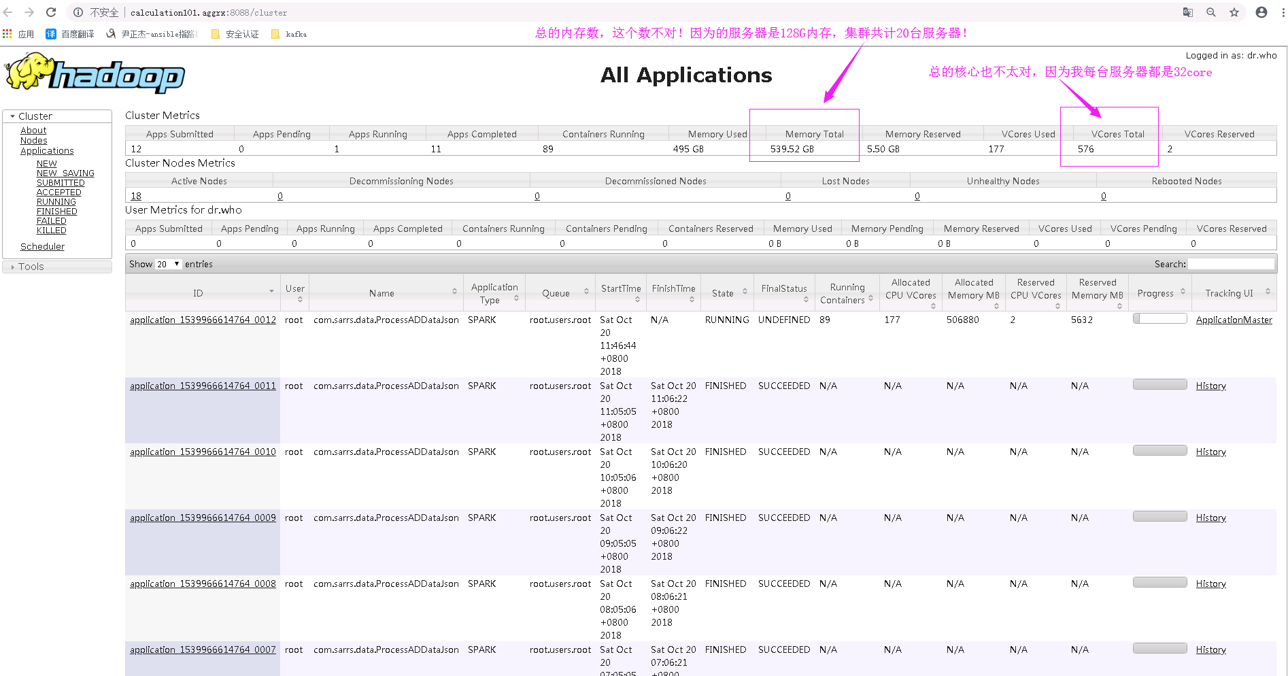The width and height of the screenshot is (1288, 676).
Task: Open application_1539966614764_0011 details
Action: [x=203, y=386]
